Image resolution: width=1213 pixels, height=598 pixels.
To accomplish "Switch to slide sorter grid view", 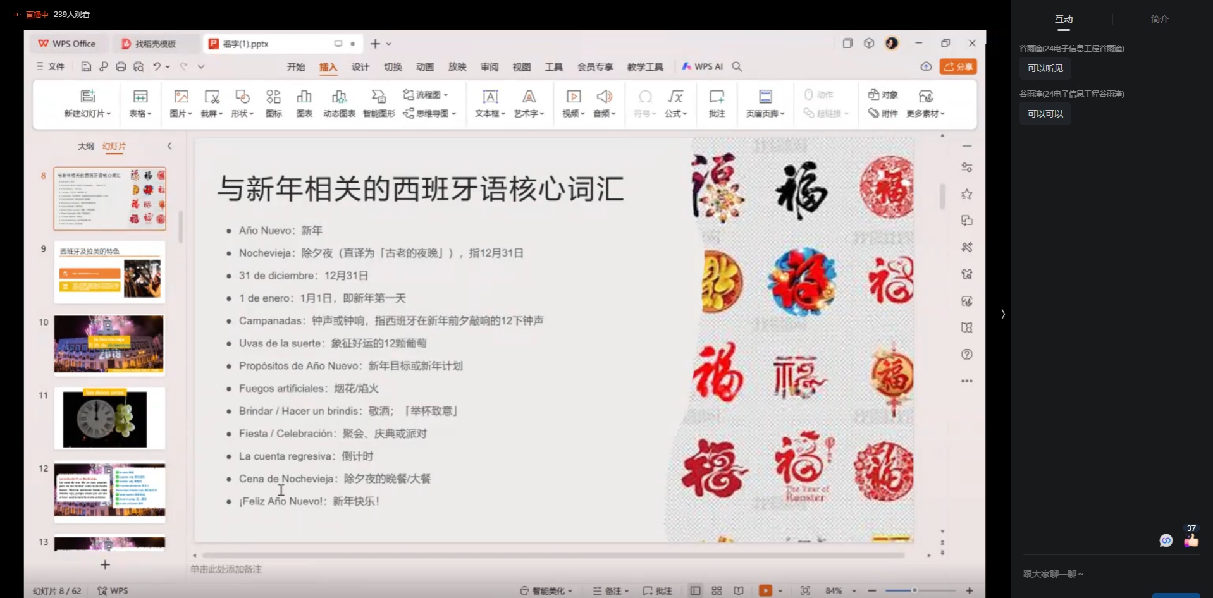I will (717, 590).
